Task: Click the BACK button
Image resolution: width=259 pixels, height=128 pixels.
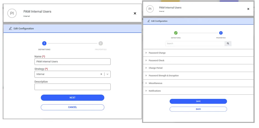Action: pyautogui.click(x=198, y=109)
